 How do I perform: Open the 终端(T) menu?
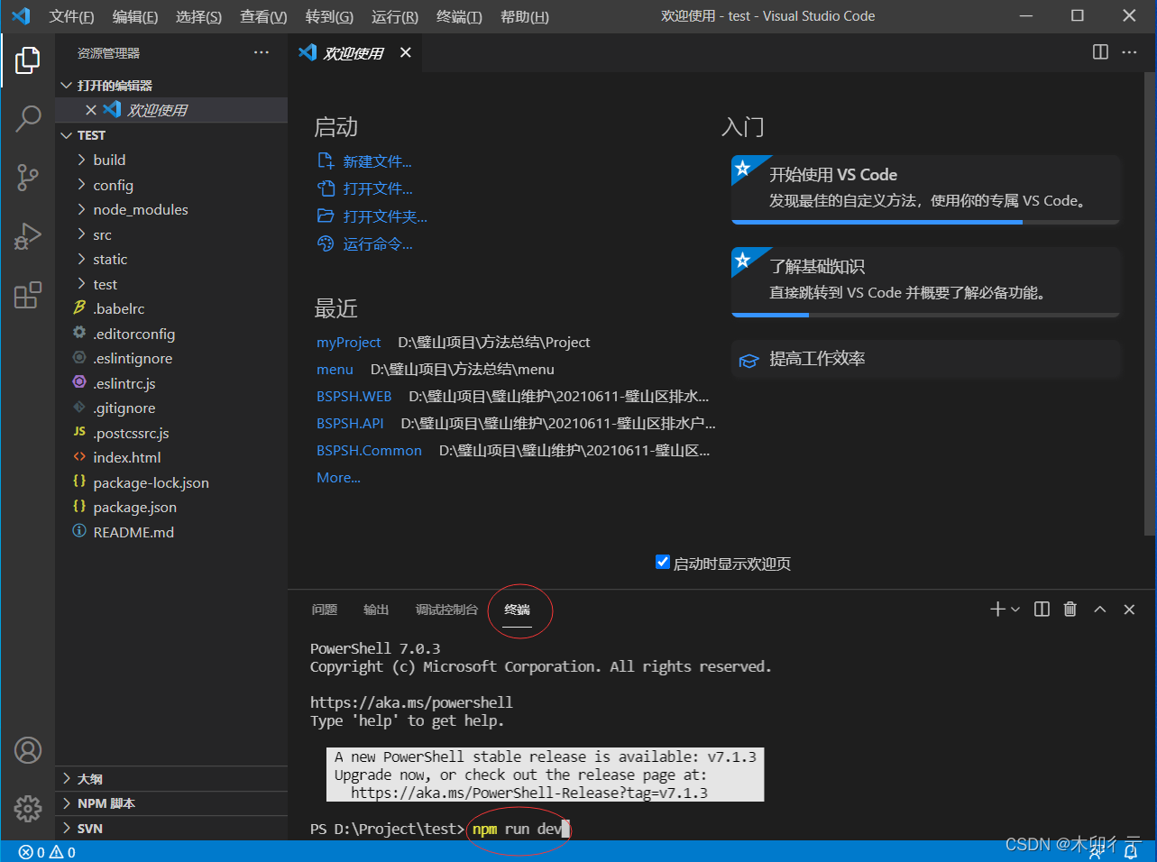459,16
